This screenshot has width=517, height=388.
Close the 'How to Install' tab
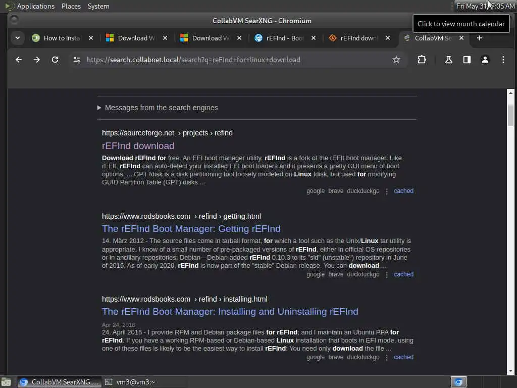[91, 38]
